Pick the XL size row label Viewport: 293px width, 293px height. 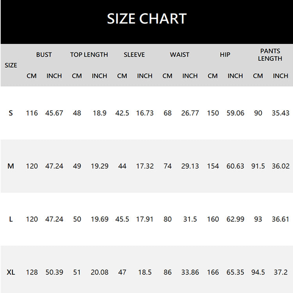tap(11, 272)
